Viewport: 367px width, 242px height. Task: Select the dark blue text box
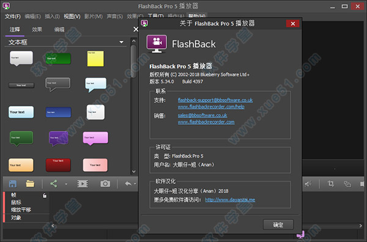click(58, 112)
